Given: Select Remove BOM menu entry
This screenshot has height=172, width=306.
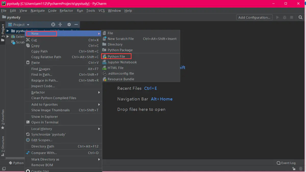Looking at the screenshot, I should (x=42, y=165).
